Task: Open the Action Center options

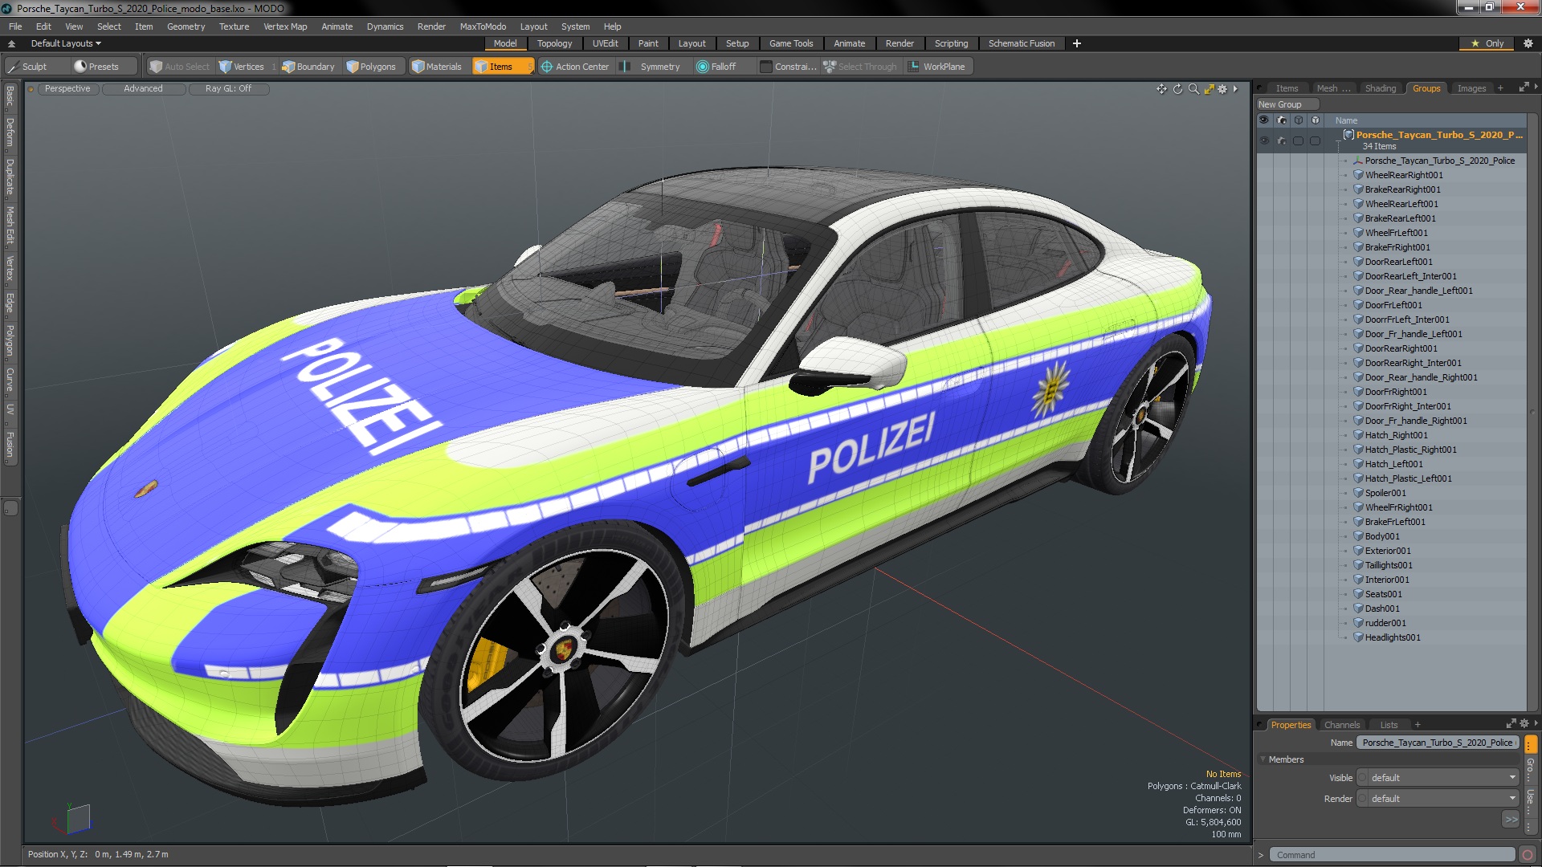Action: pyautogui.click(x=575, y=67)
